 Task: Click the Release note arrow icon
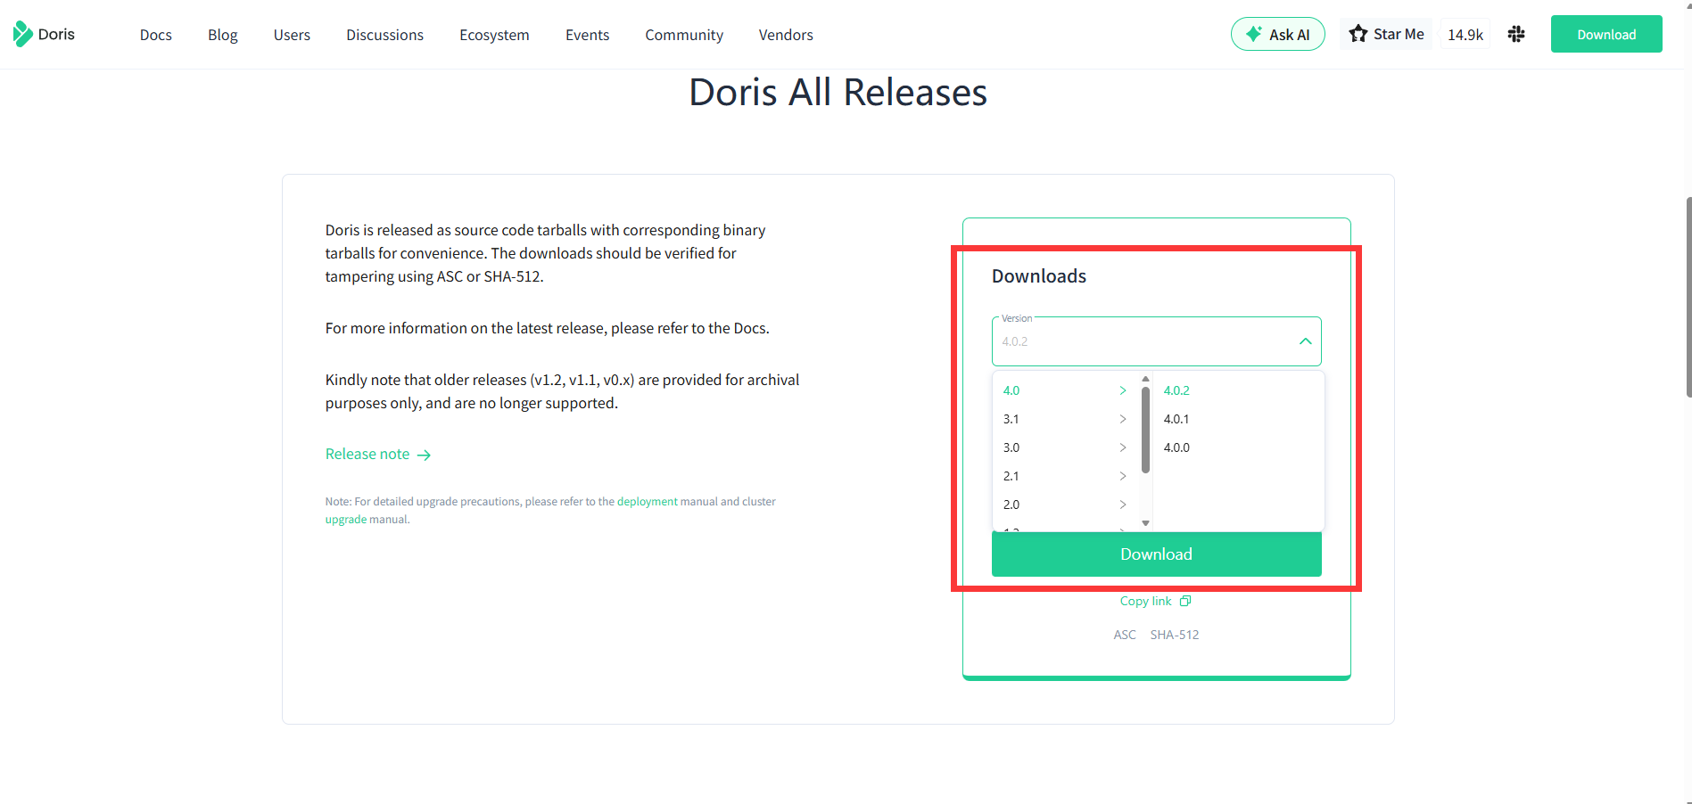pos(425,455)
